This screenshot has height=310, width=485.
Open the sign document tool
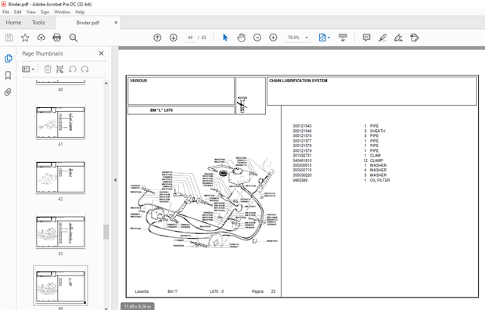point(398,38)
